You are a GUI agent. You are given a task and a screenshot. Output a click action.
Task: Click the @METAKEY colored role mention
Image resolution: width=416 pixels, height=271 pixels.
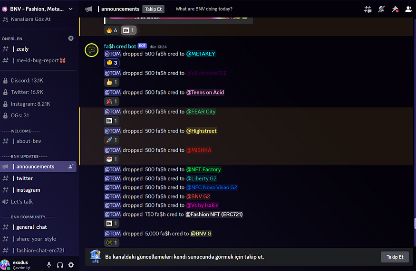click(x=201, y=54)
